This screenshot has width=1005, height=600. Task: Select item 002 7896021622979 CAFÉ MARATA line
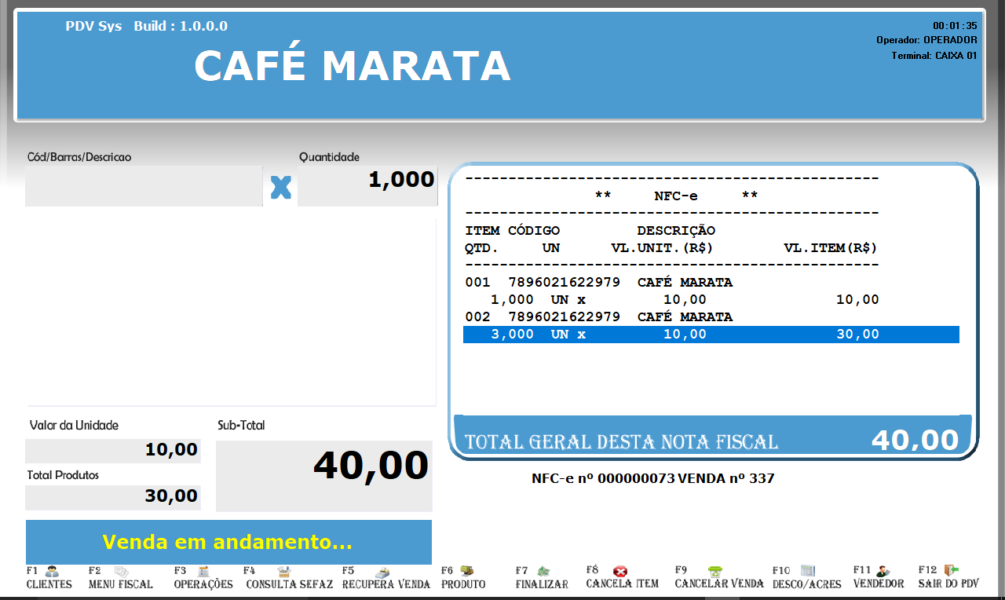[x=598, y=317]
